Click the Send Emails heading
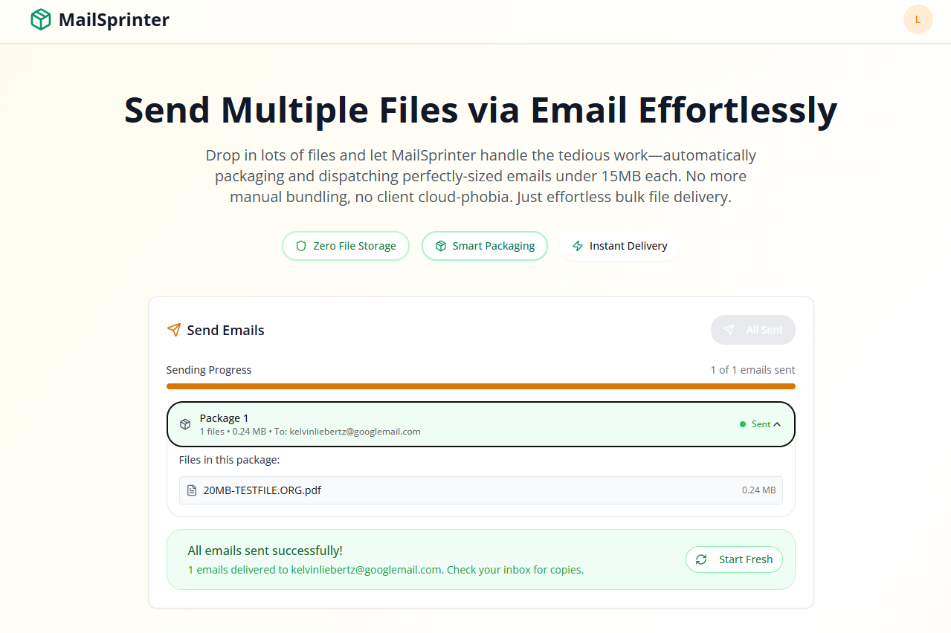The image size is (951, 633). click(225, 330)
